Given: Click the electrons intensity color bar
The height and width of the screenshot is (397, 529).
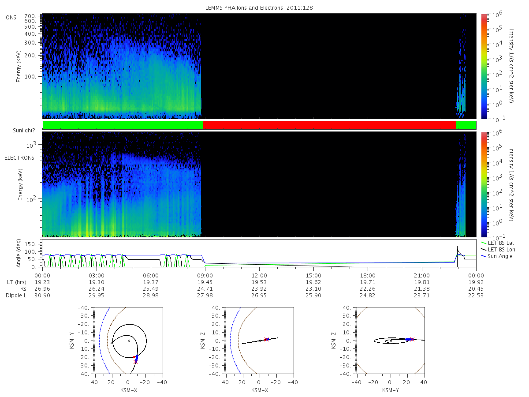Looking at the screenshot, I should [x=484, y=184].
